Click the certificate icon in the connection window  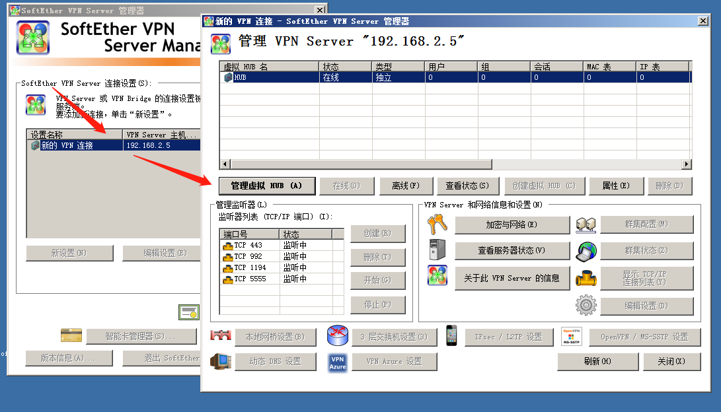coord(188,312)
